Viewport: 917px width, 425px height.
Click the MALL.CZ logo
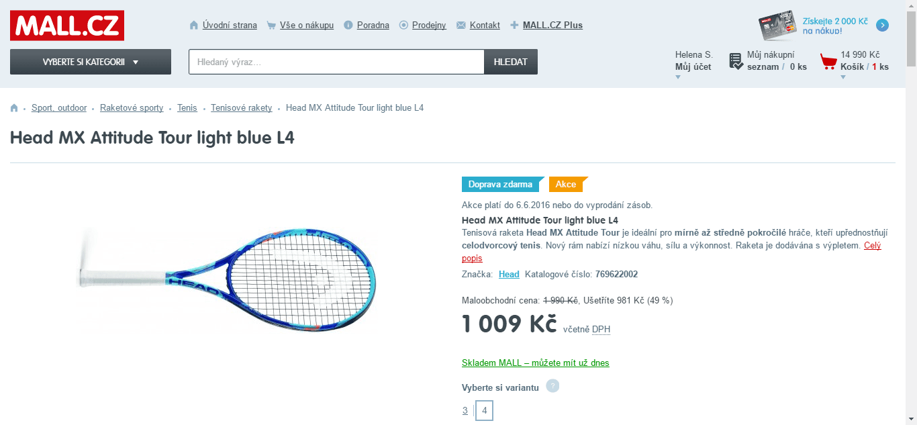pos(67,26)
